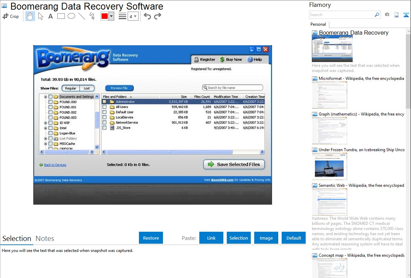Click the red color swatch
This screenshot has height=278, width=411.
tap(105, 16)
